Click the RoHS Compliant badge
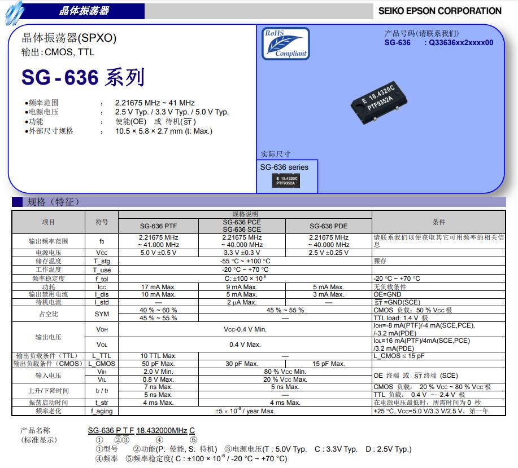The width and height of the screenshot is (518, 468). click(286, 43)
